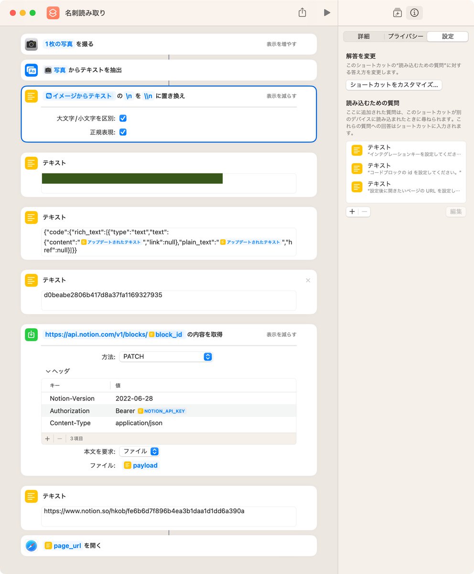Open the 本文を要求 ファイル dropdown

[140, 451]
